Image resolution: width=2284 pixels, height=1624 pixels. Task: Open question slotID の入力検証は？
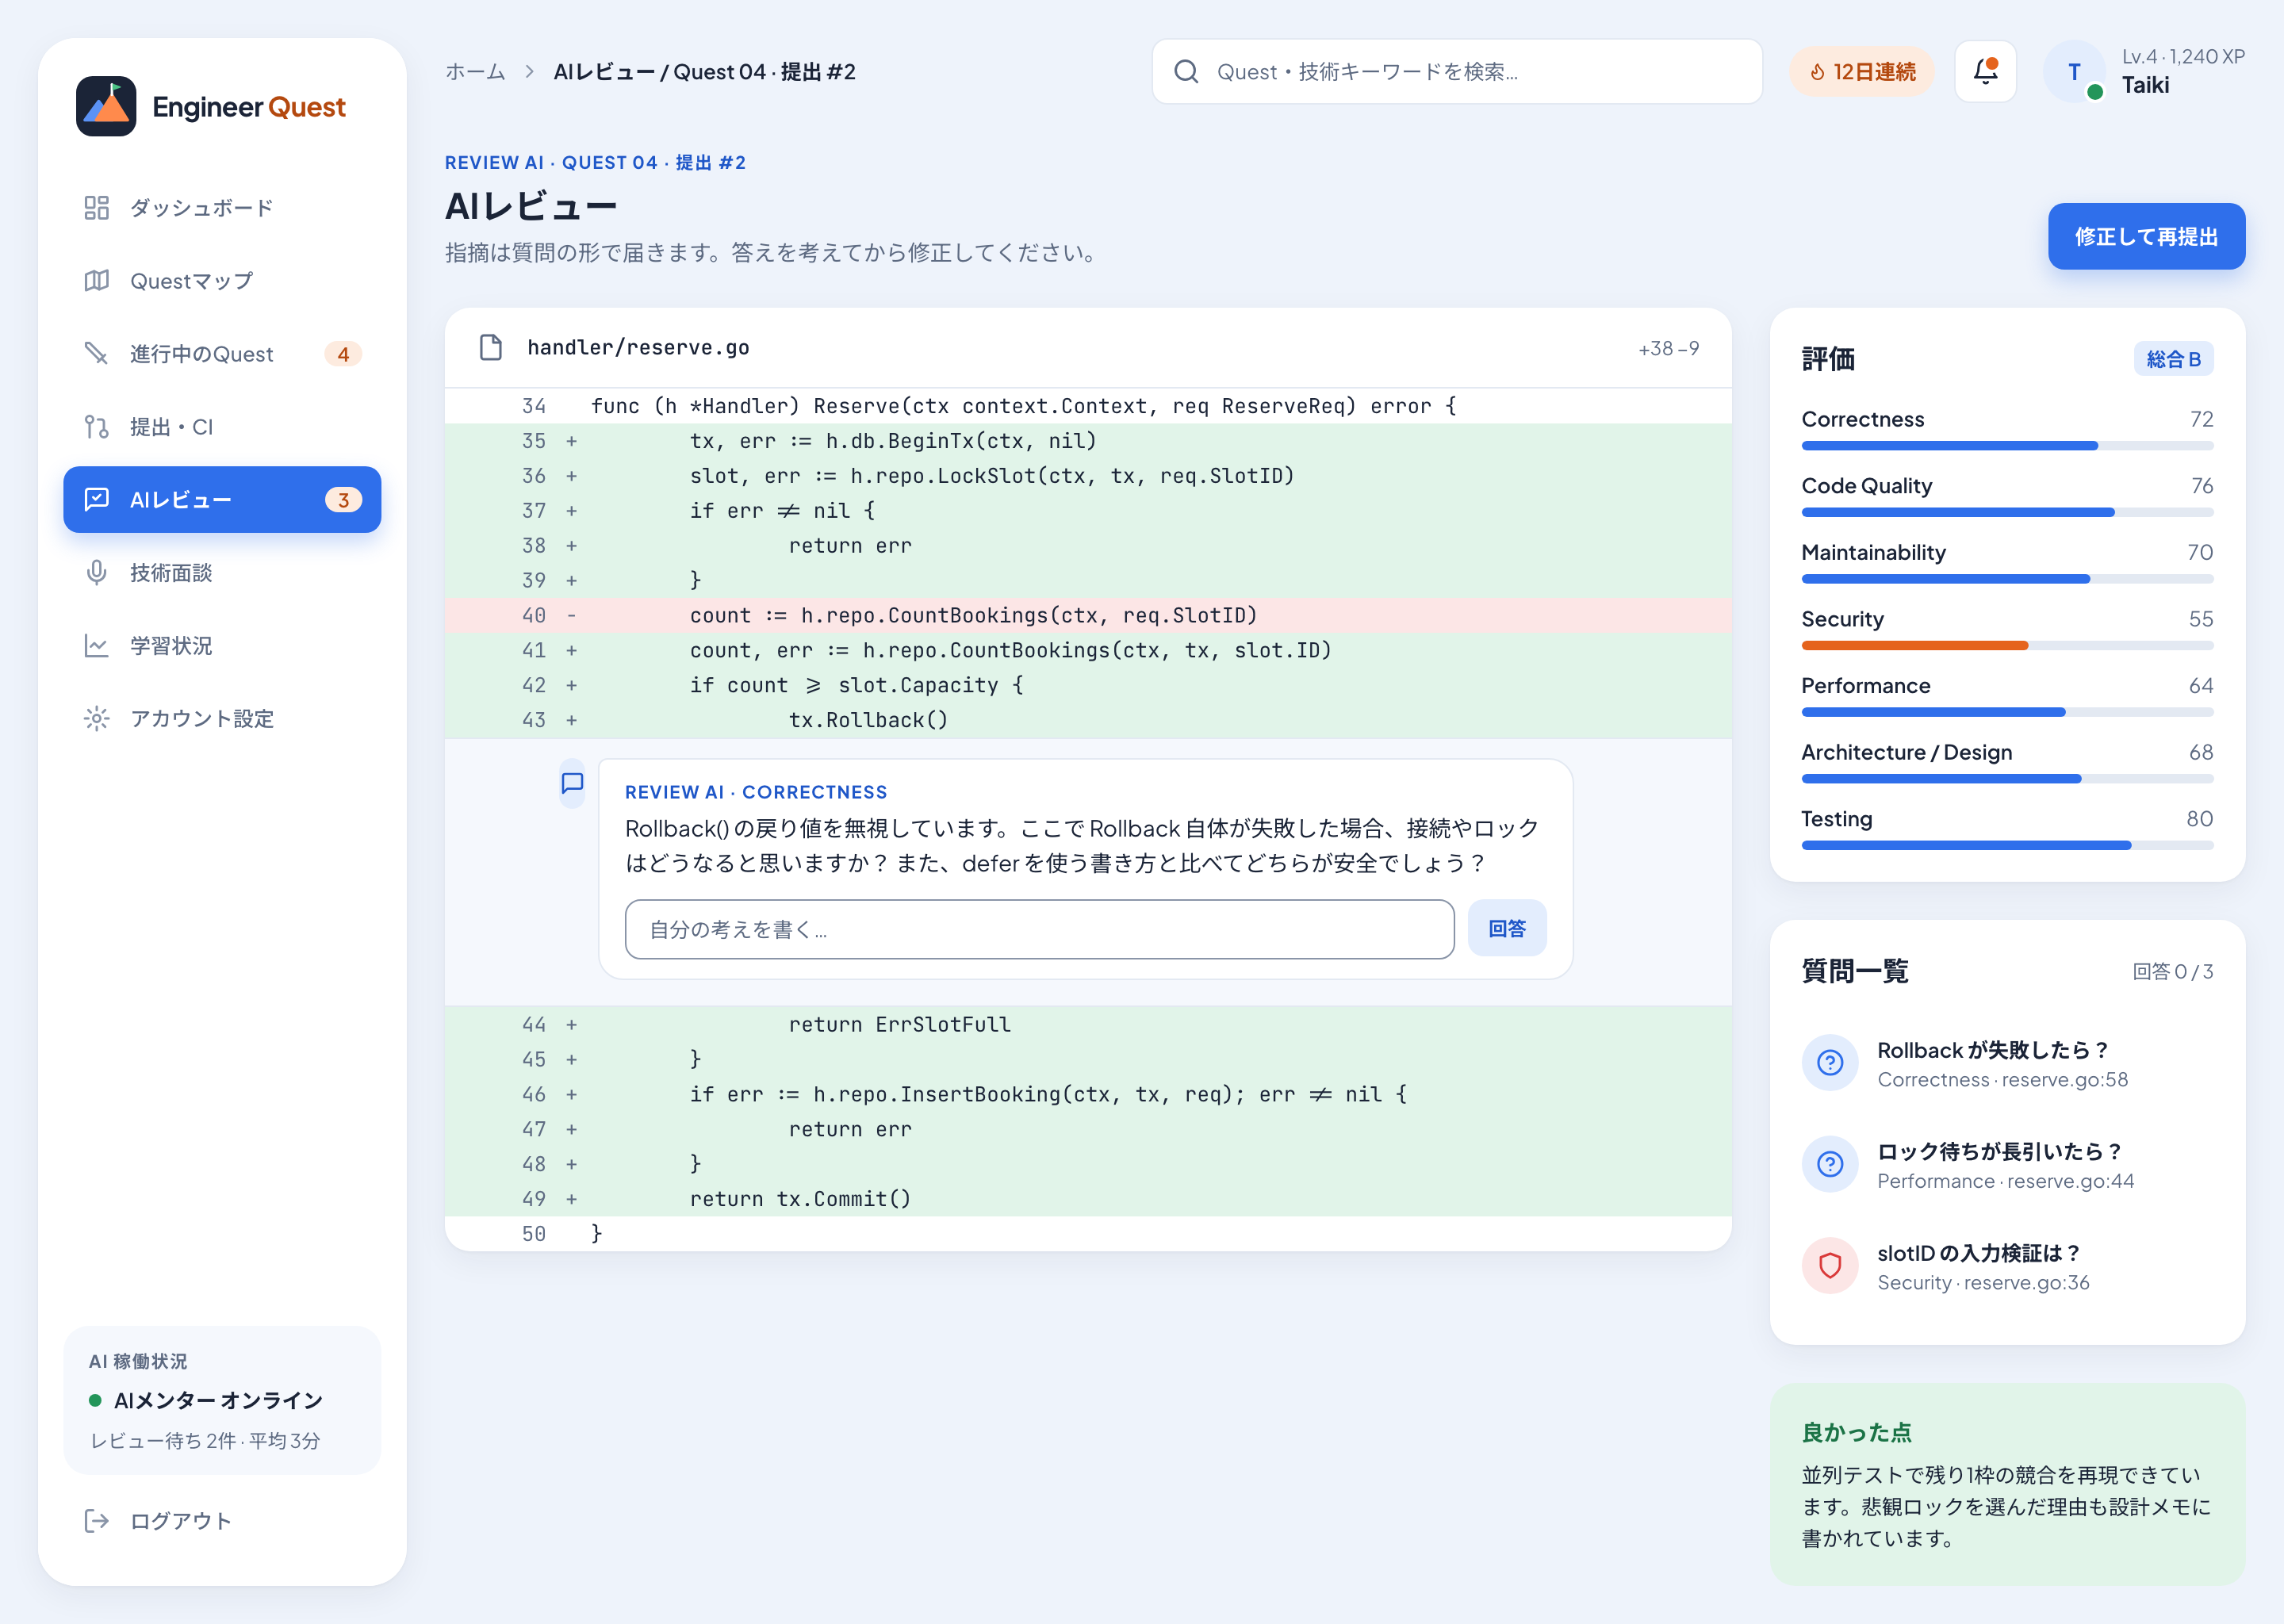point(2007,1265)
